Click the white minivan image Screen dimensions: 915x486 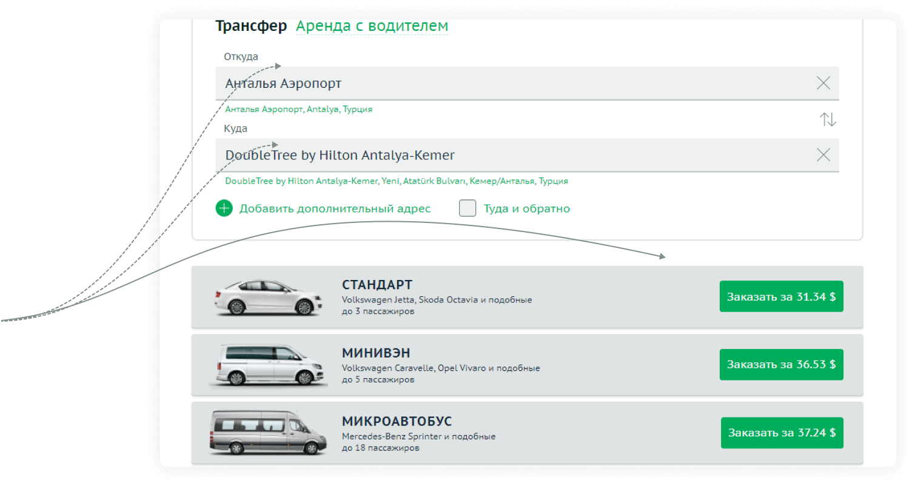click(268, 365)
